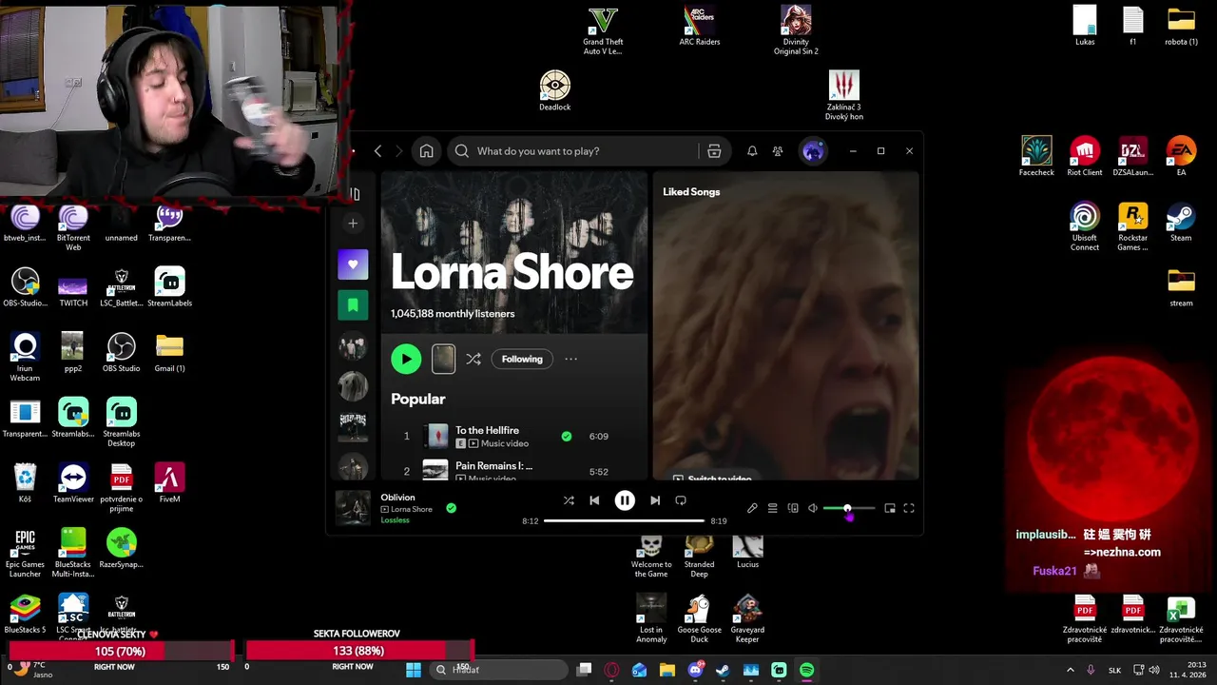Click the Liked Songs panel heading

click(x=691, y=192)
